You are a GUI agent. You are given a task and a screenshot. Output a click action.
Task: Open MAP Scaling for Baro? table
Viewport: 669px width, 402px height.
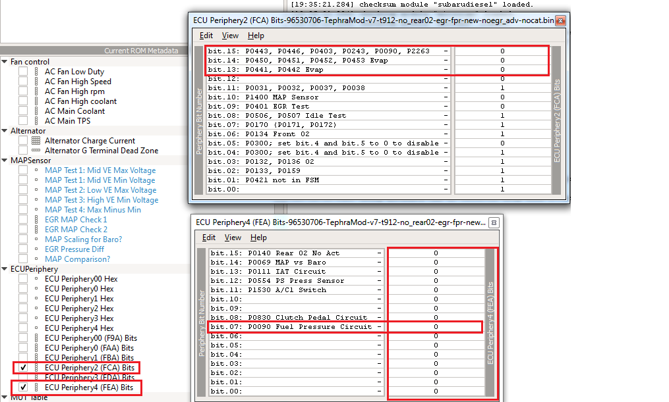83,239
